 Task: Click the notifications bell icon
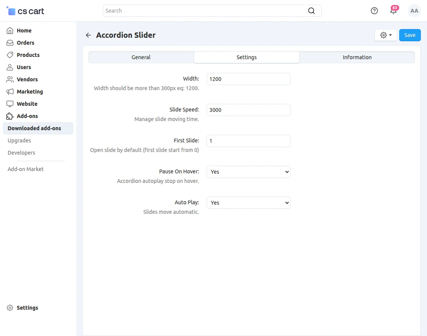pos(393,11)
